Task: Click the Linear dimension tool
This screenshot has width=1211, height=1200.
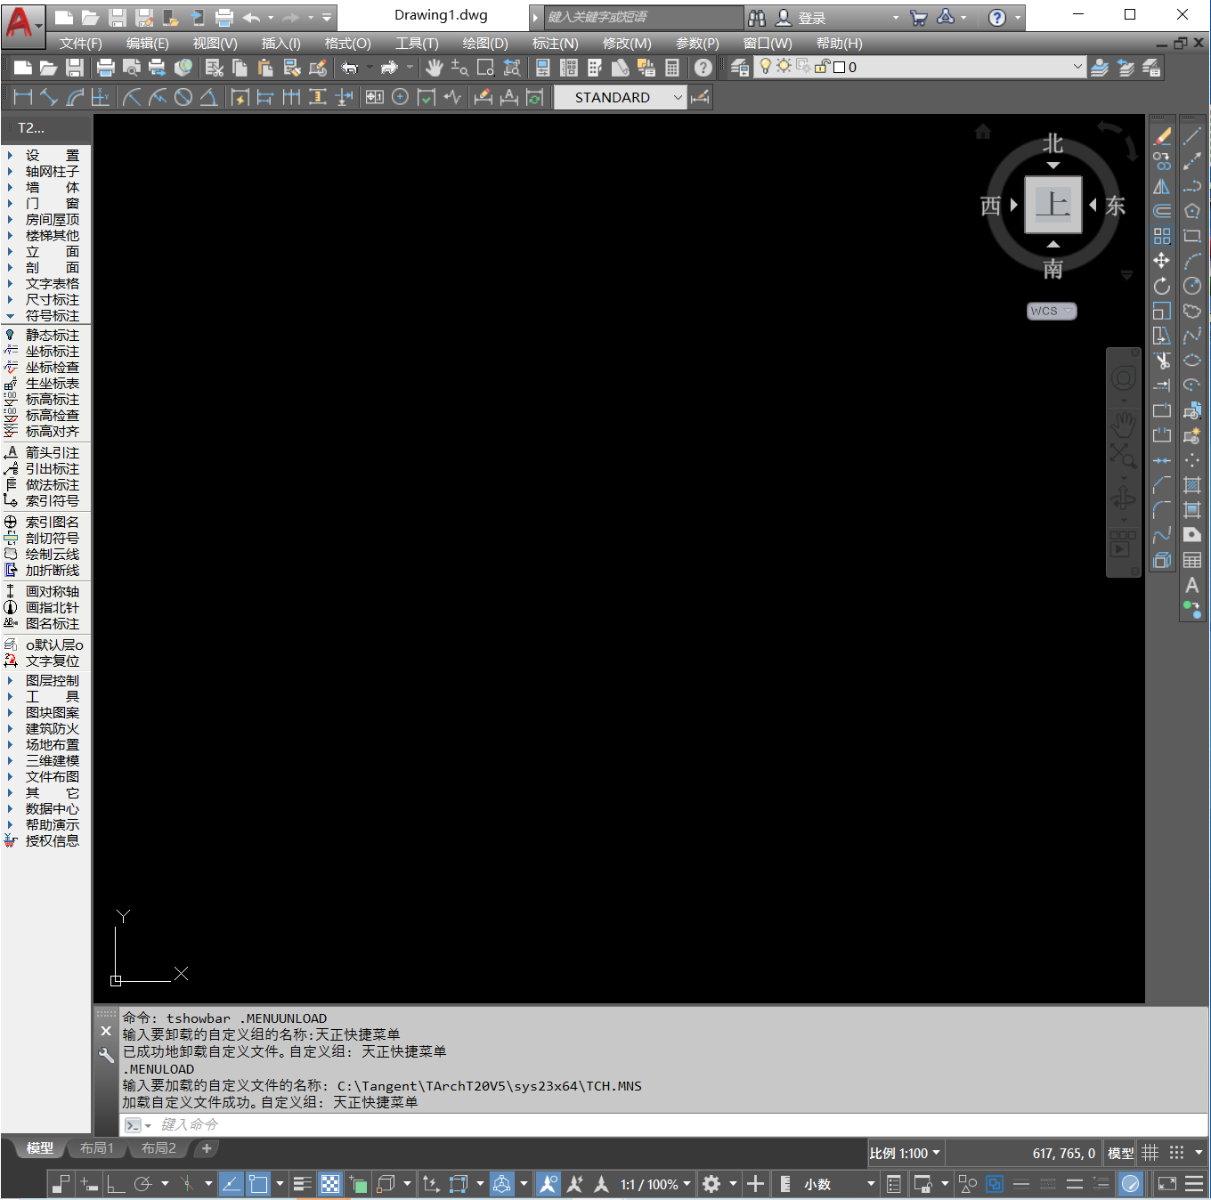Action: tap(23, 98)
